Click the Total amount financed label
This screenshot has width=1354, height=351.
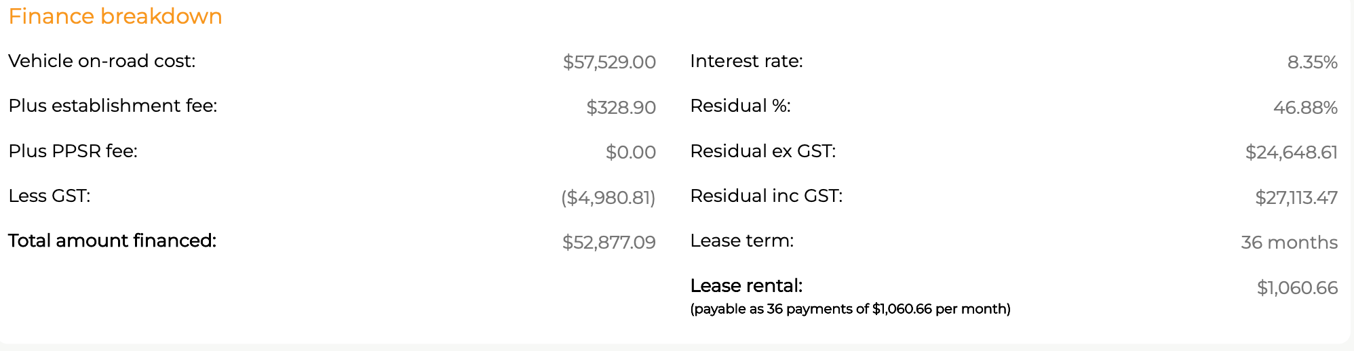[112, 241]
